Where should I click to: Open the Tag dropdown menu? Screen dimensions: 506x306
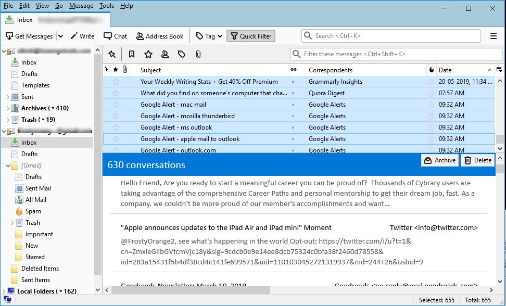[209, 36]
